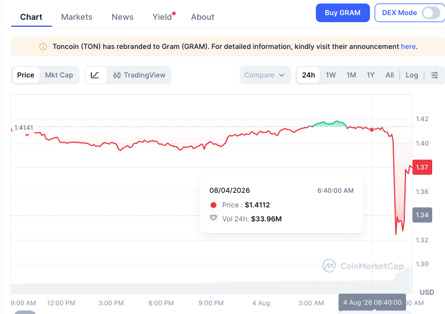Click the 1.37 current price label

click(x=422, y=167)
